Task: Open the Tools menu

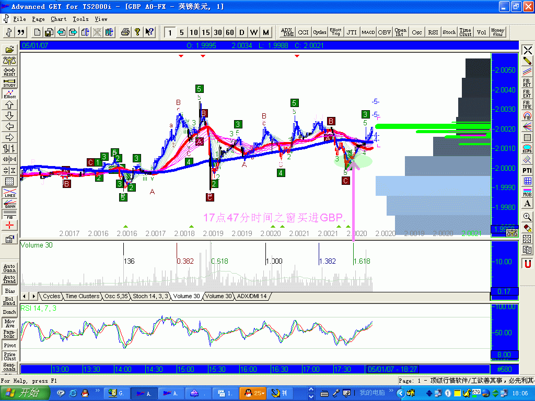Action: click(x=80, y=19)
